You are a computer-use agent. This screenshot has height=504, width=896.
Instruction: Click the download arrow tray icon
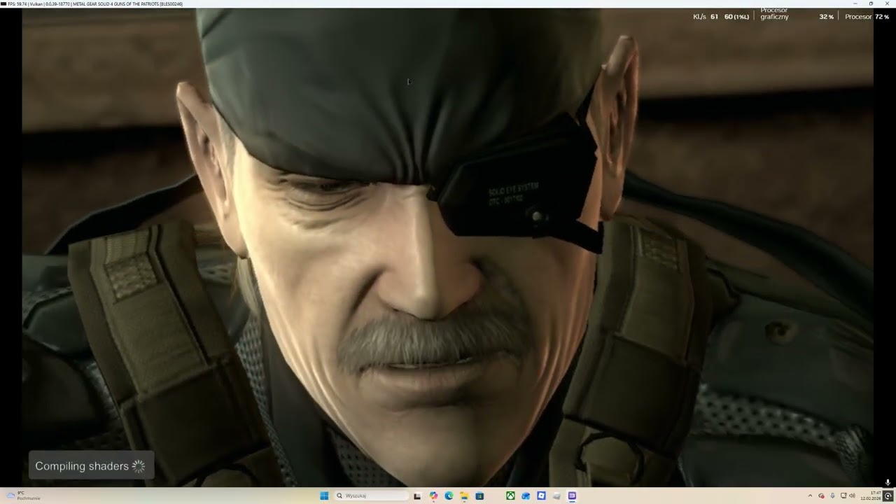(832, 496)
